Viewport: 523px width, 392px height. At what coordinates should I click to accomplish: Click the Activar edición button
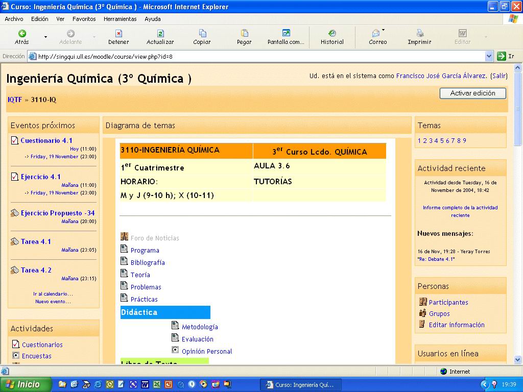tap(472, 93)
